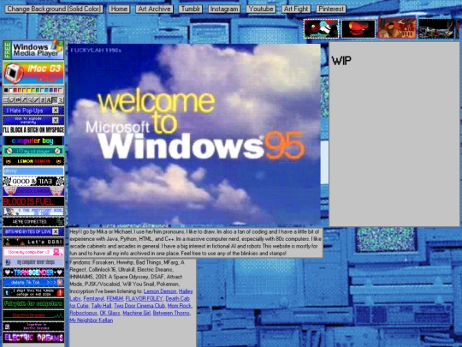Click the 'Hey! I go by Mika' bio text

pyautogui.click(x=195, y=242)
